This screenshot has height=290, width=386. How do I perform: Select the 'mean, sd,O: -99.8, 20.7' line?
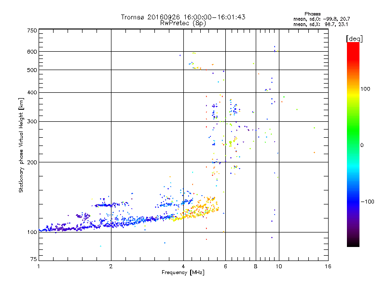tap(321, 19)
